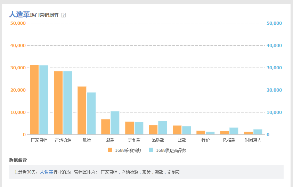Viewport: 293px width, 187px height.
Task: Click the 爆款 axis label
Action: [182, 140]
